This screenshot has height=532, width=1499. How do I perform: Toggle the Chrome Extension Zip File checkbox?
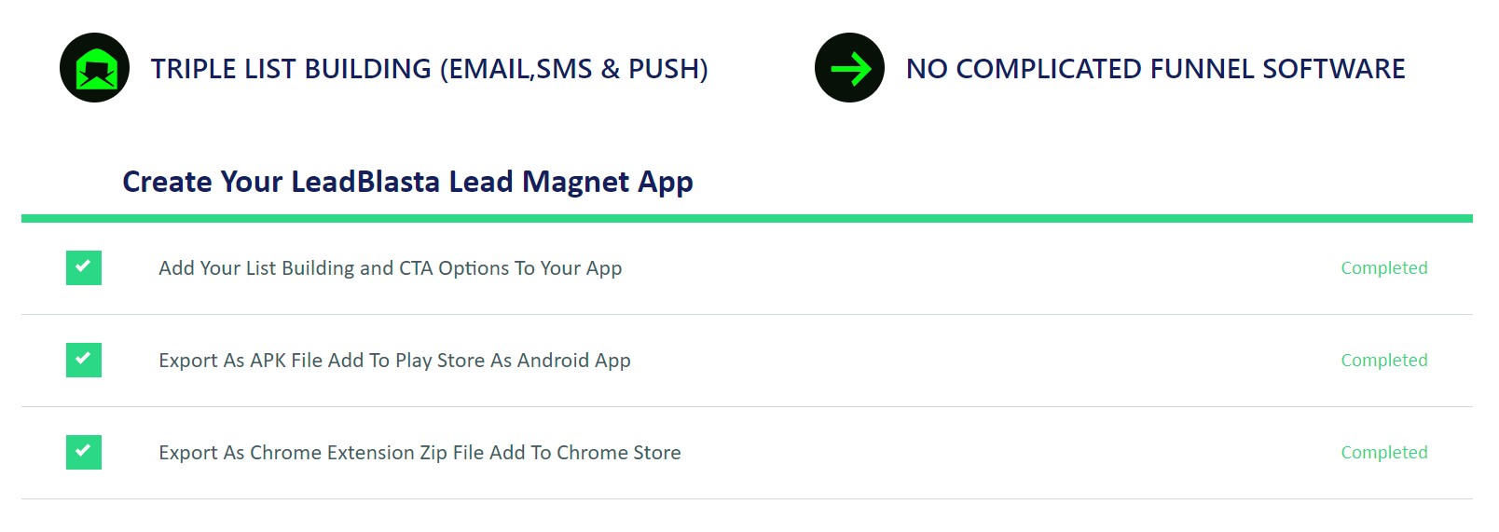(x=84, y=452)
